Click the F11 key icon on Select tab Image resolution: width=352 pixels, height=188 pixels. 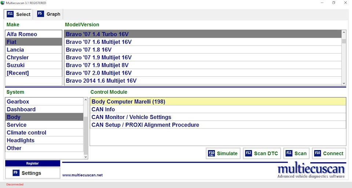(10, 14)
